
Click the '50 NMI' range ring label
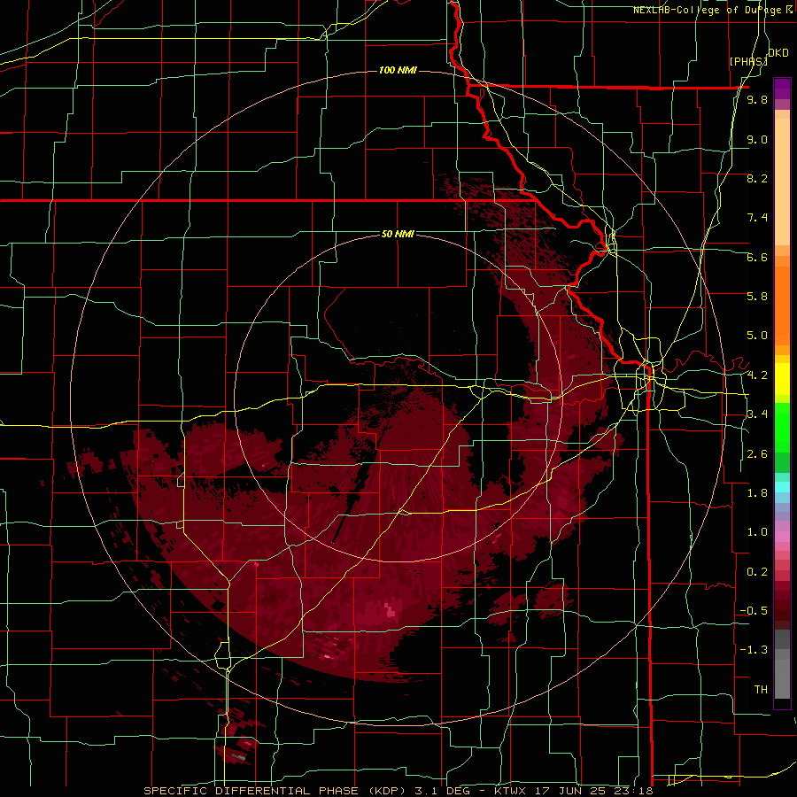tap(398, 234)
